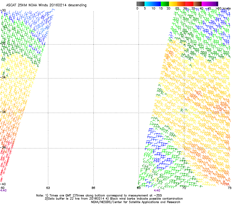The width and height of the screenshot is (232, 204).
Task: Click the note line '3)Data buffer is 22 hrs'
Action: click(x=113, y=199)
